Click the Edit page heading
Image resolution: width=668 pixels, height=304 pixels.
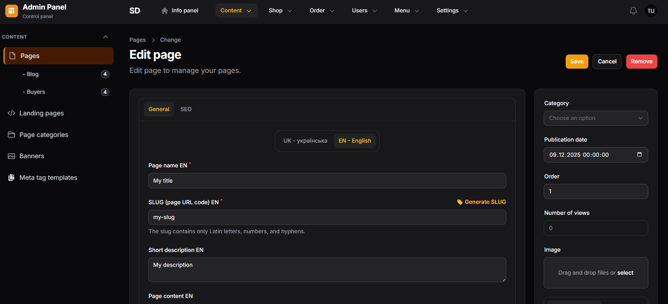pyautogui.click(x=155, y=55)
